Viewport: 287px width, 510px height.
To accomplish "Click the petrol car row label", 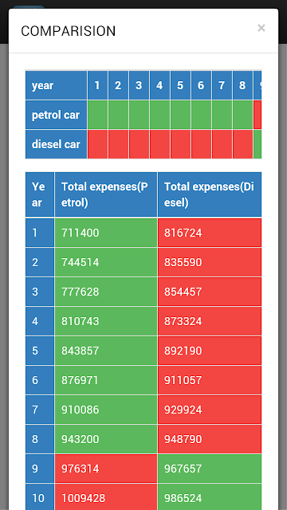I will 57,115.
